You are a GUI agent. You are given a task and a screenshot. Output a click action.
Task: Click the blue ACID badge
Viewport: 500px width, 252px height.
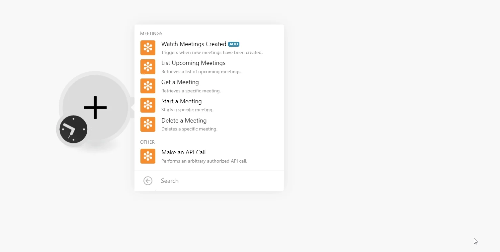234,44
